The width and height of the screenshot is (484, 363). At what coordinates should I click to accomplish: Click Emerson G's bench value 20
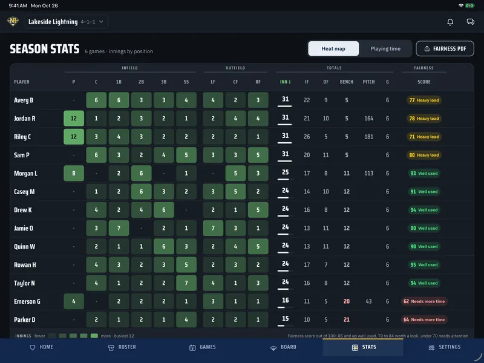coord(346,301)
